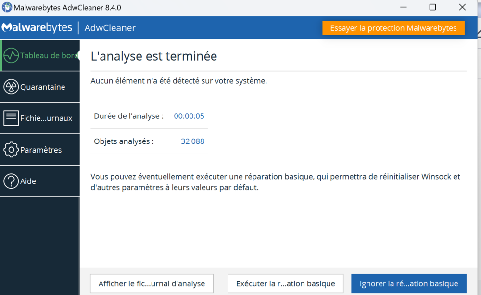This screenshot has width=481, height=295.
Task: Click the Quarantaine radiation hazard icon
Action: pyautogui.click(x=11, y=87)
